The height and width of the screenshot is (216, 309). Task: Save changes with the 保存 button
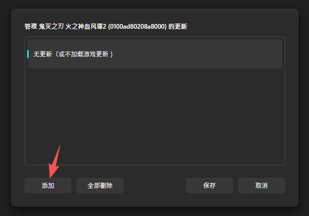tap(209, 185)
